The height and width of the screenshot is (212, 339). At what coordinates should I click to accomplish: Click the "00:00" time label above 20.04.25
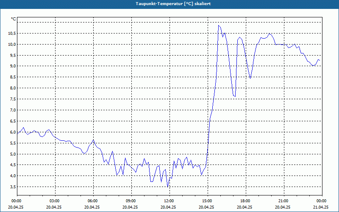[16, 201]
